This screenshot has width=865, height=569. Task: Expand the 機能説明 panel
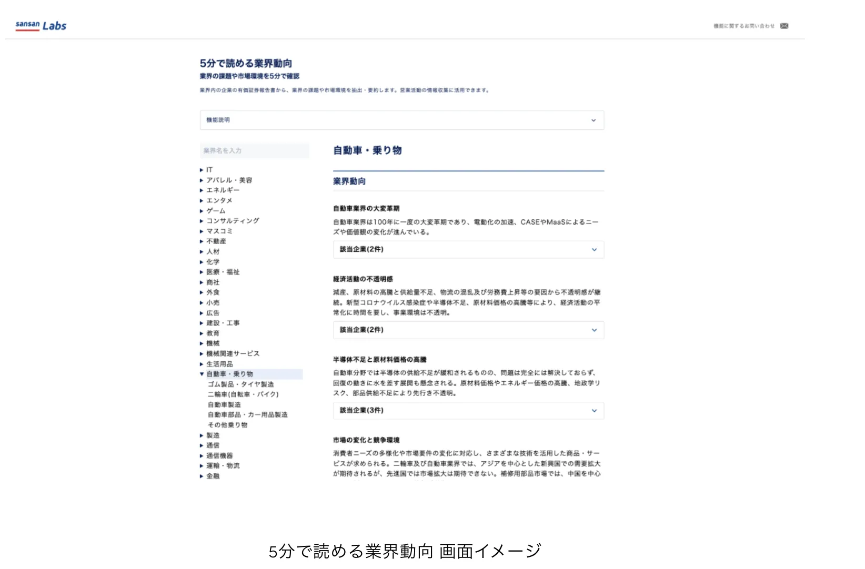click(x=402, y=120)
